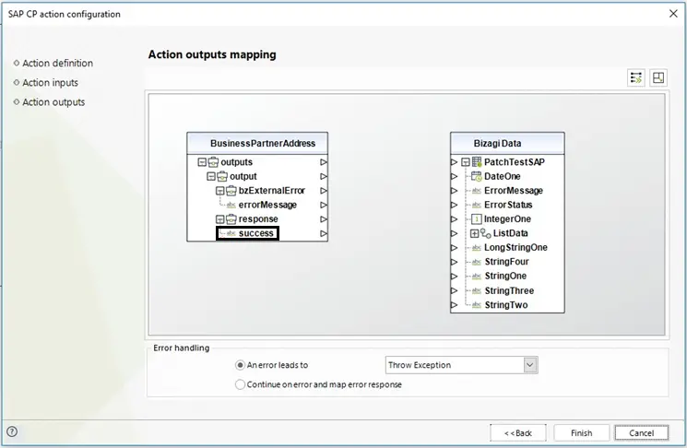Viewport: 687px width, 448px height.
Task: Click the LongStringOne string type icon
Action: pos(477,248)
